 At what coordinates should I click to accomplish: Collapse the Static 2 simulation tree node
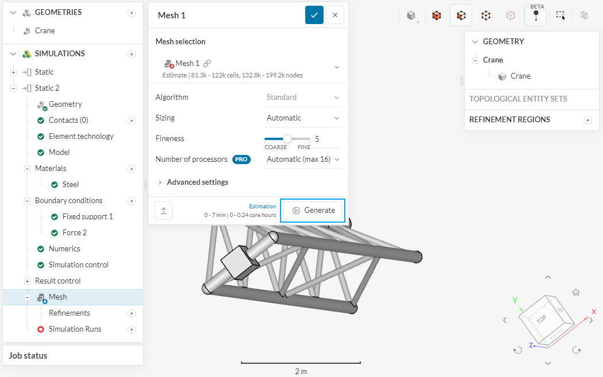(x=13, y=88)
